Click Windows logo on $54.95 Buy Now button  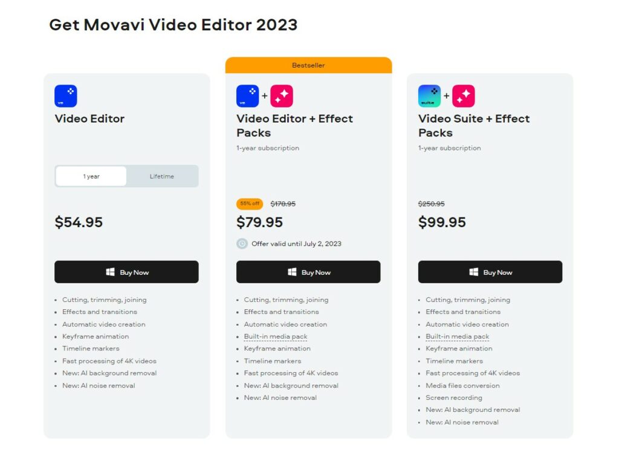tap(110, 272)
